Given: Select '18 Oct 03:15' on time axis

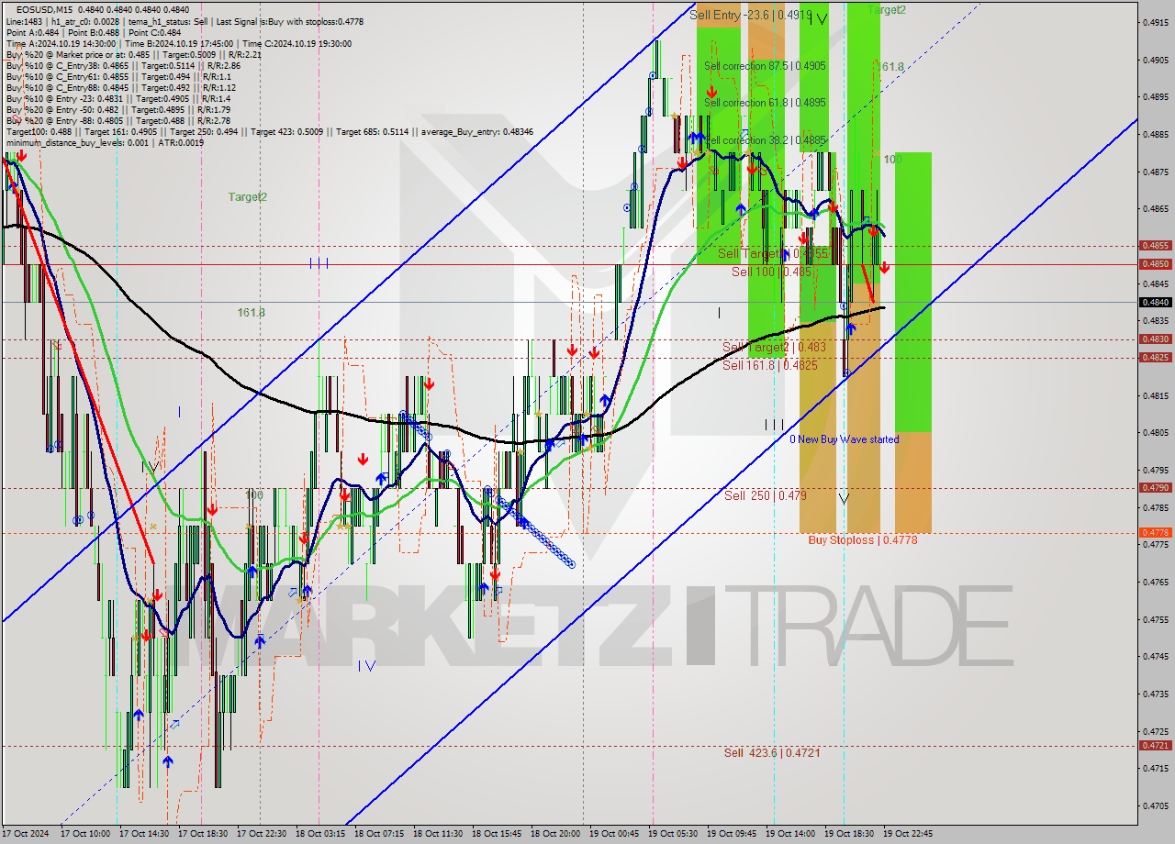Looking at the screenshot, I should click(319, 834).
